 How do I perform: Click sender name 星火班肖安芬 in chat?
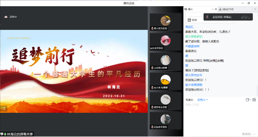194,75
